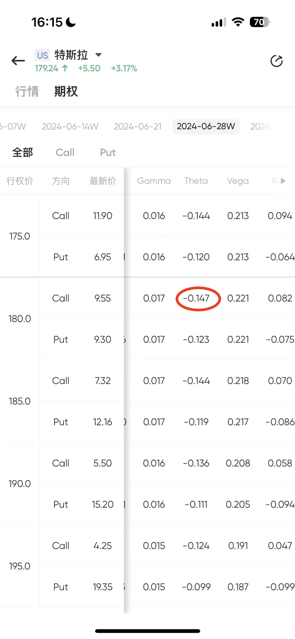The image size is (295, 639).
Task: Filter options by Put only
Action: [108, 152]
